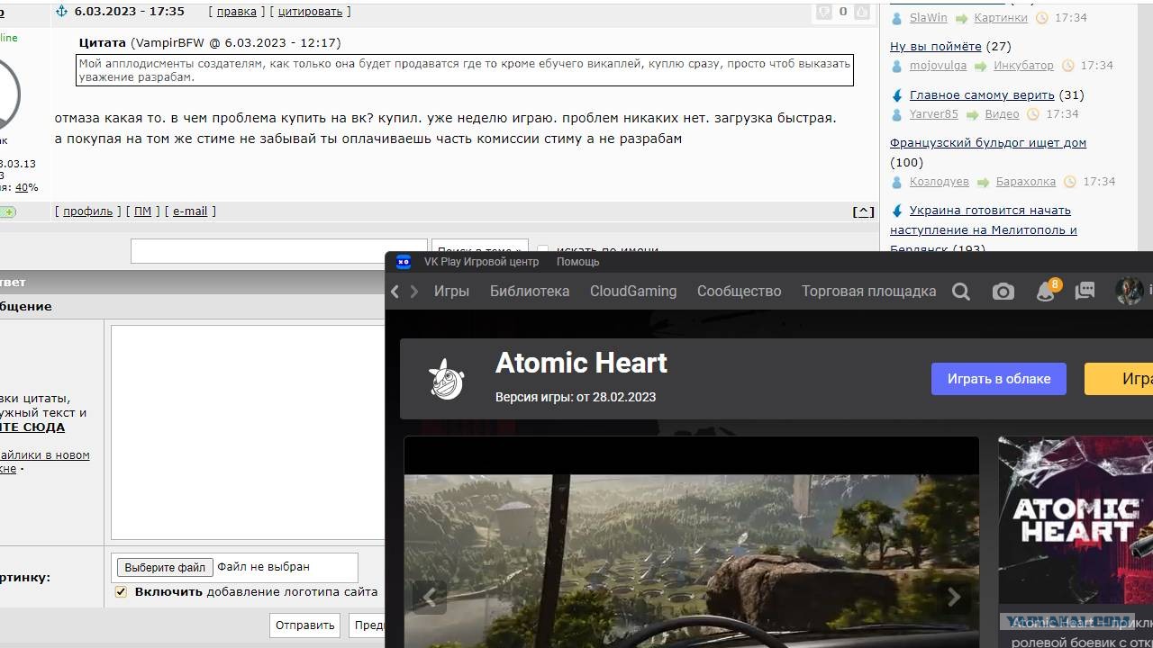Show next screenshot in Atomic Heart gallery
The width and height of the screenshot is (1153, 648).
tap(954, 597)
